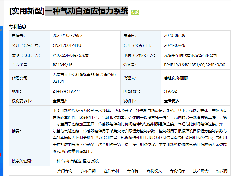Click classification list B24B49/16;B24B51/00;B24B49/00
Image resolution: width=231 pixels, height=176 pixels.
(194, 65)
